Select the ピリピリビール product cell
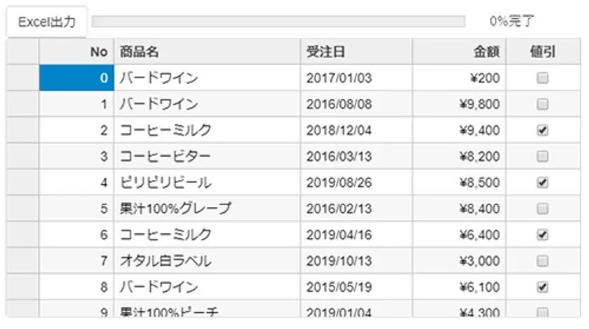The image size is (589, 329). coord(207,183)
